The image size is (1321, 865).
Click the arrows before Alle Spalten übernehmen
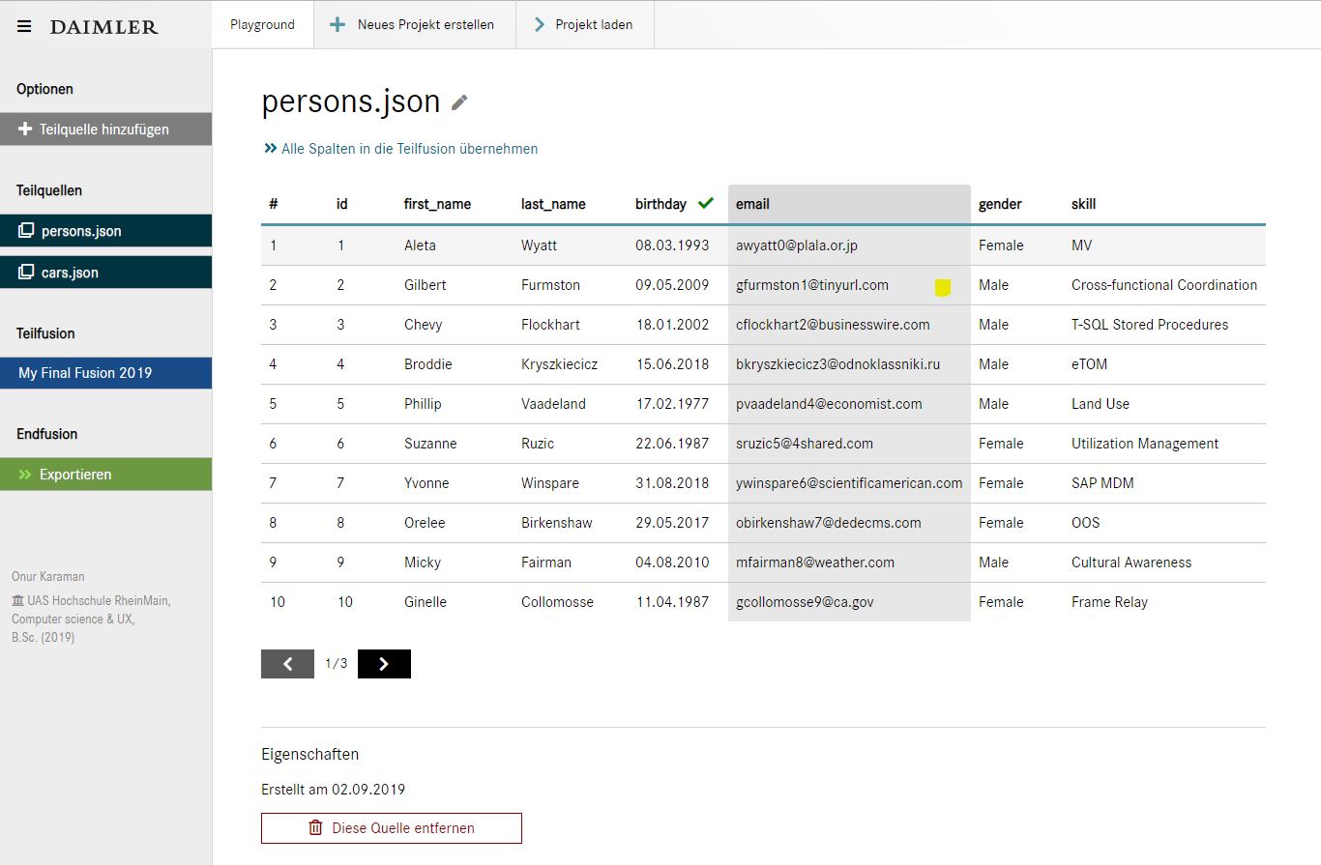(268, 148)
